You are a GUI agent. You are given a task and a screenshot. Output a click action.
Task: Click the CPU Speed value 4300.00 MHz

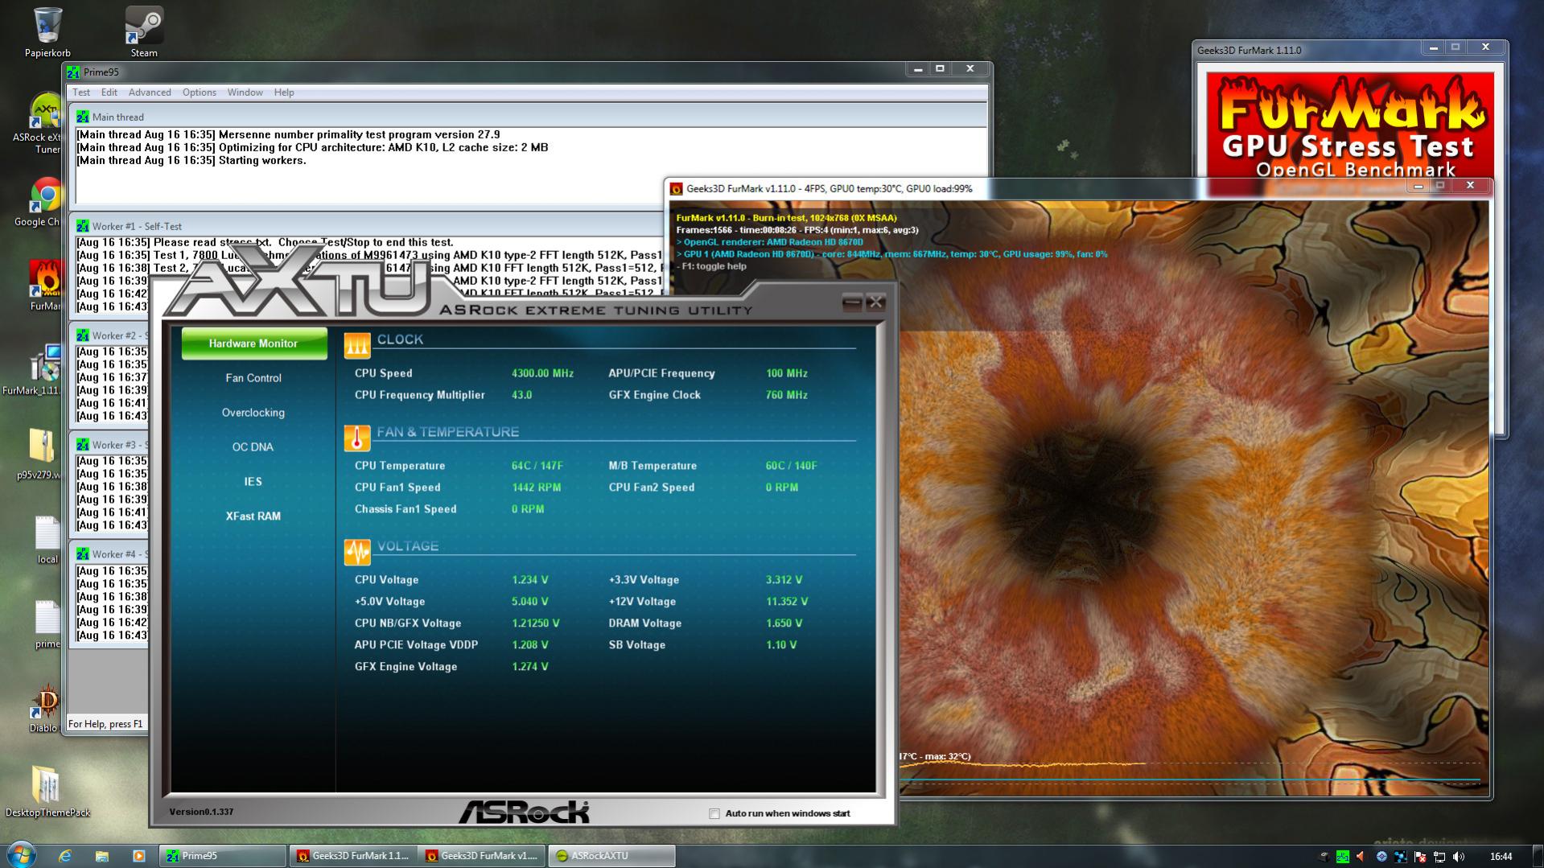(x=542, y=373)
